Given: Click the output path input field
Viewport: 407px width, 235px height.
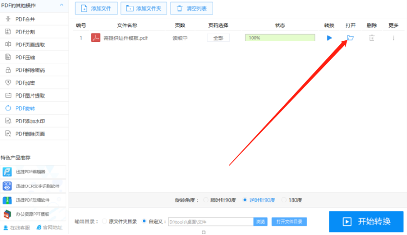Looking at the screenshot, I should pyautogui.click(x=211, y=222).
